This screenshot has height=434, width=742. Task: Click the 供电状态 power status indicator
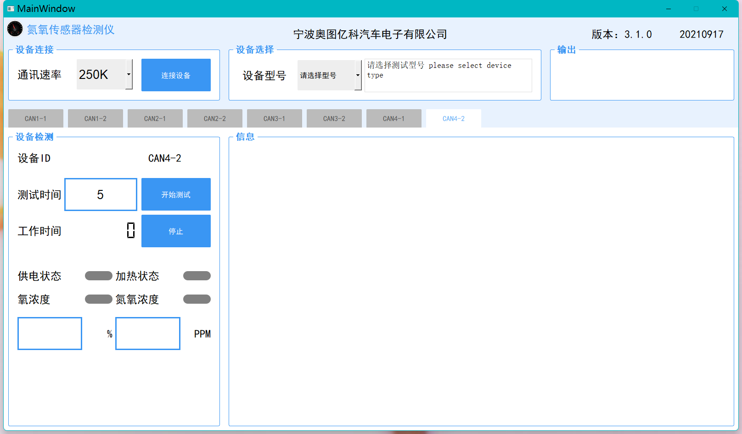click(x=98, y=276)
